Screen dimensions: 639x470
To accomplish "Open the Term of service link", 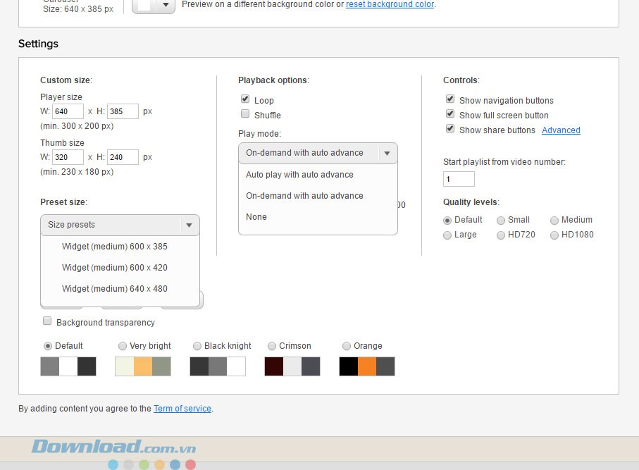I will 182,409.
